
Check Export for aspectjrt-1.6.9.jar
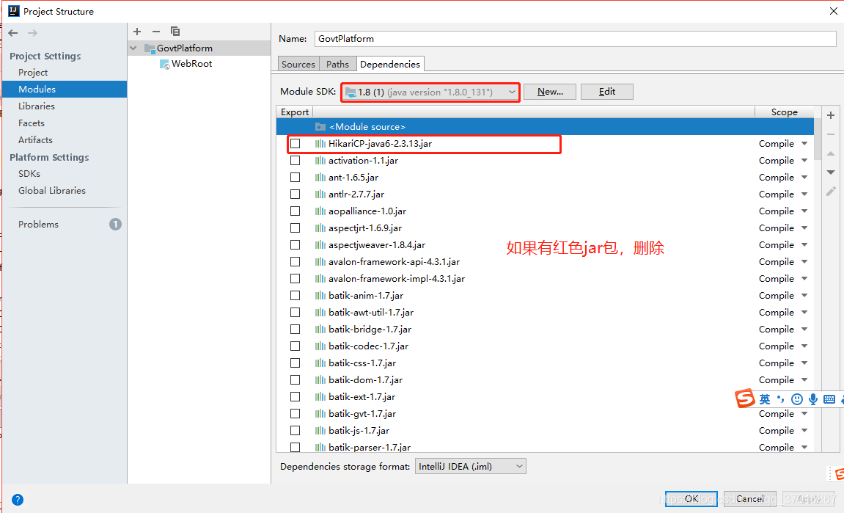pos(295,228)
